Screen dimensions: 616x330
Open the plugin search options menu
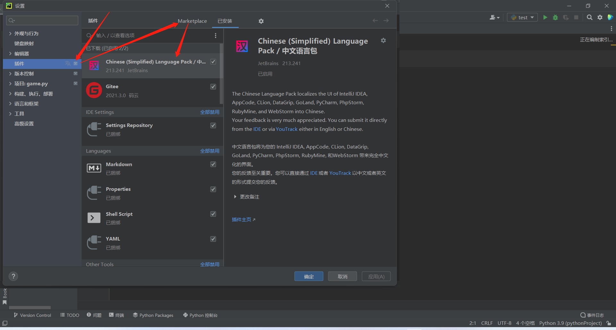point(216,36)
